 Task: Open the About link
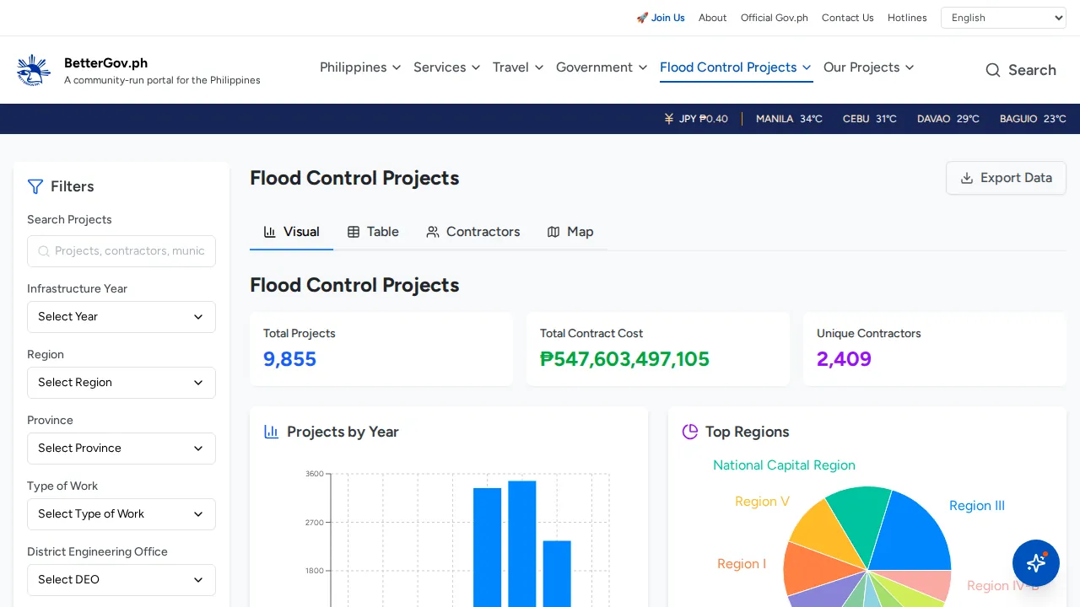coord(712,18)
